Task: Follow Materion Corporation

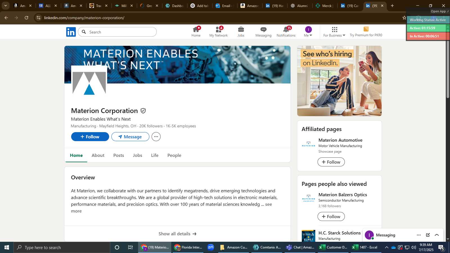Action: [x=90, y=137]
